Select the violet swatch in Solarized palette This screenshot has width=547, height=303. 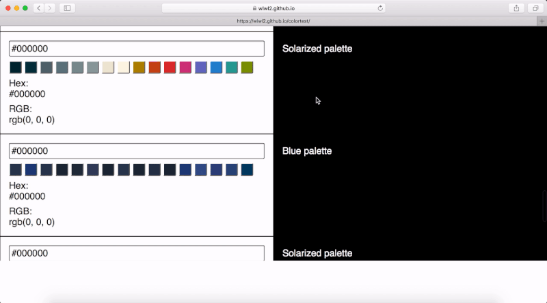[200, 67]
